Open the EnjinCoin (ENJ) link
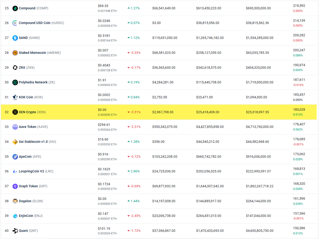The image size is (319, 239). (31, 216)
